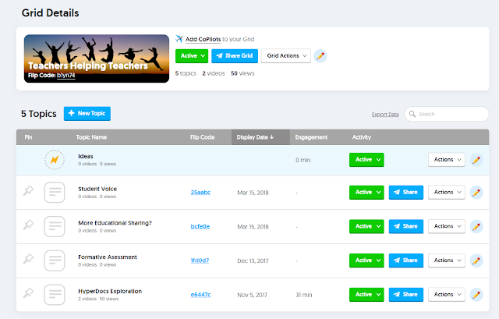This screenshot has width=499, height=319.
Task: Click the search magnifier icon
Action: pyautogui.click(x=412, y=114)
